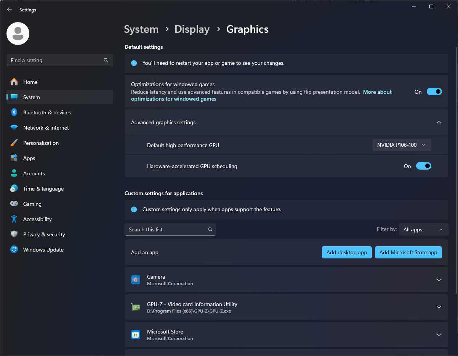Collapse the Advanced graphics settings section

click(439, 122)
